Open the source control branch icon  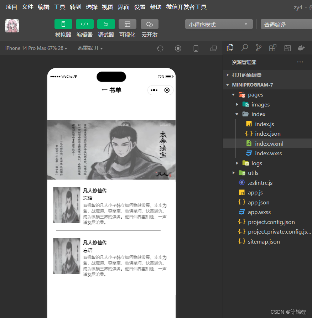[259, 48]
